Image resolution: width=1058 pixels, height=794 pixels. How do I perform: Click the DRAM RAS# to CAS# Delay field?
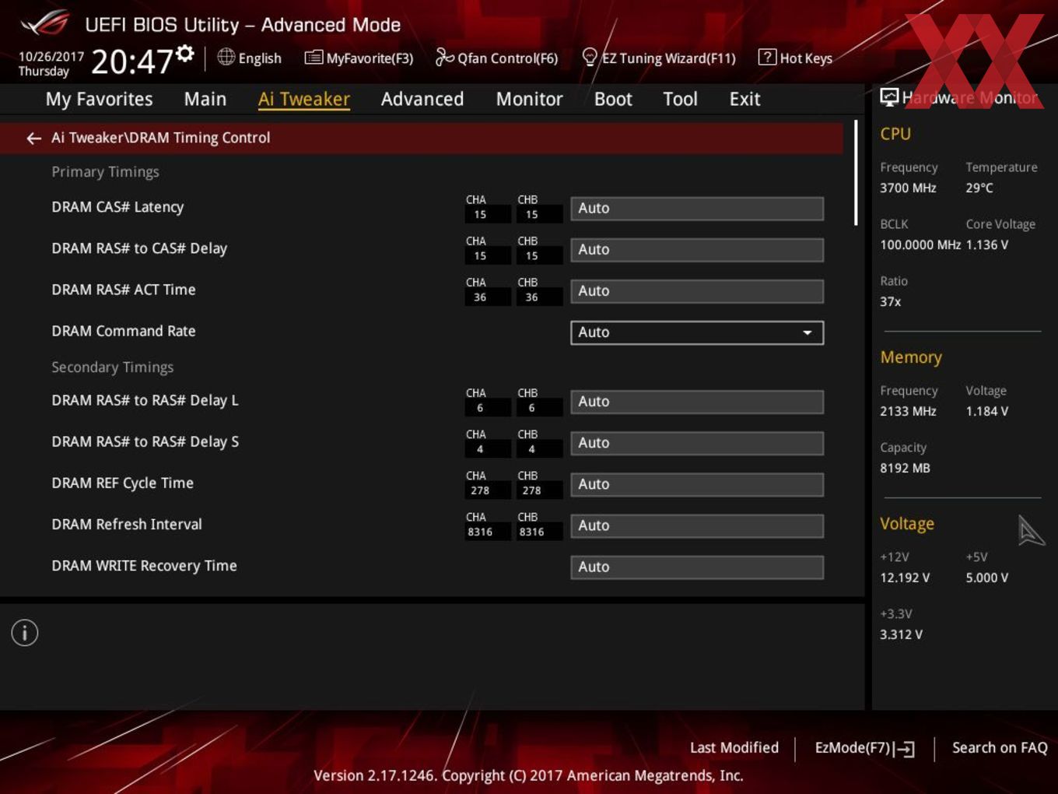coord(697,250)
